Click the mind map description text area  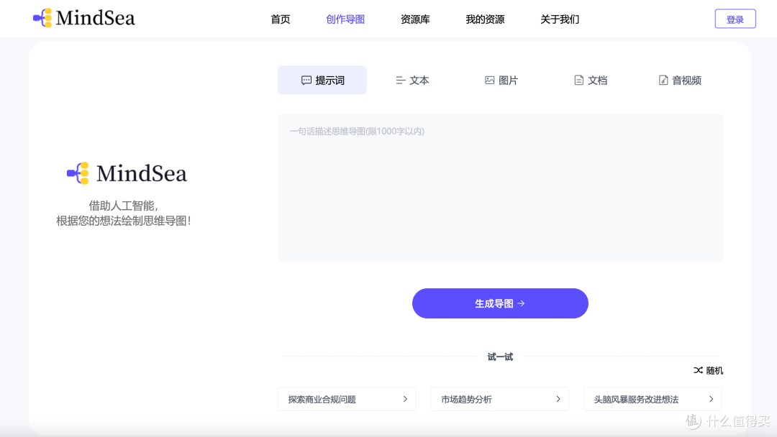point(501,188)
